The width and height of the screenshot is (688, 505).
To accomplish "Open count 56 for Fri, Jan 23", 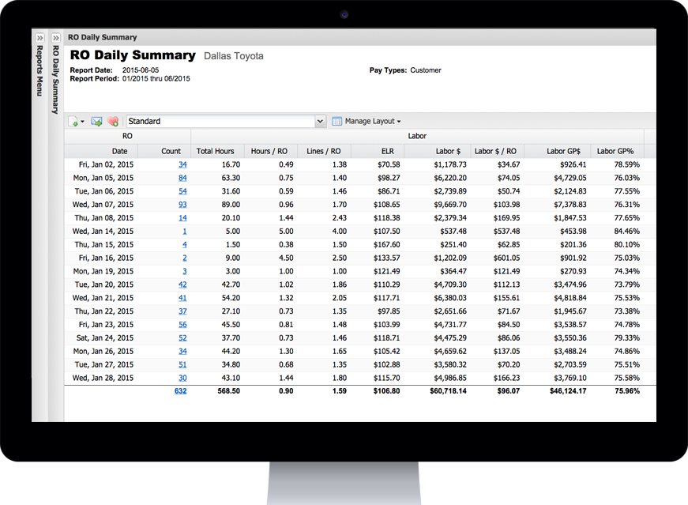I will coord(182,324).
